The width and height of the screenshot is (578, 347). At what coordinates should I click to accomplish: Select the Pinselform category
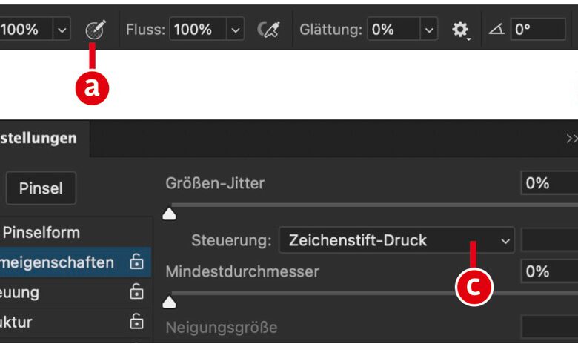coord(41,232)
